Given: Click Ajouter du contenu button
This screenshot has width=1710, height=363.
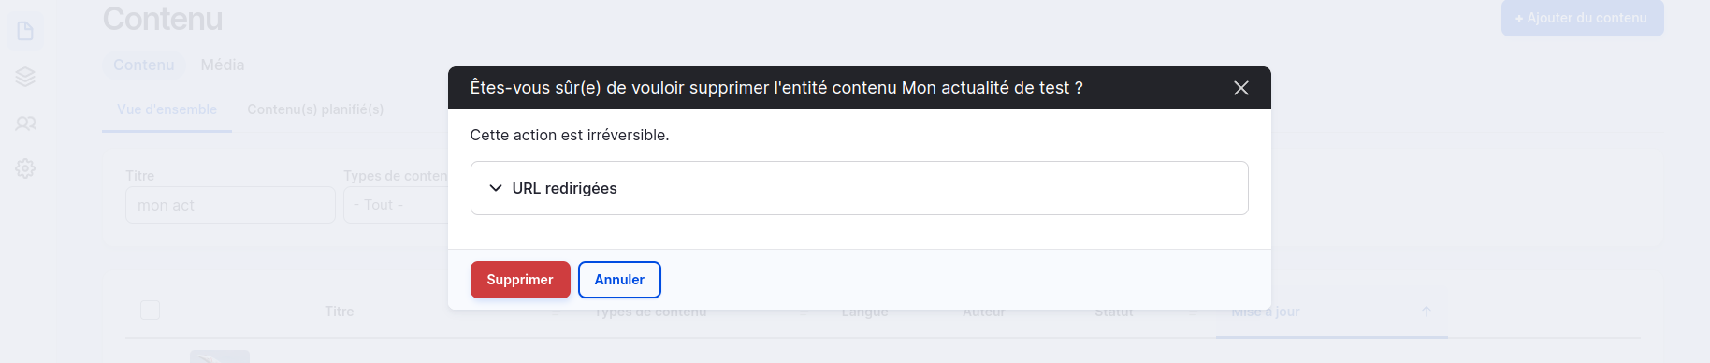Looking at the screenshot, I should click(1583, 18).
